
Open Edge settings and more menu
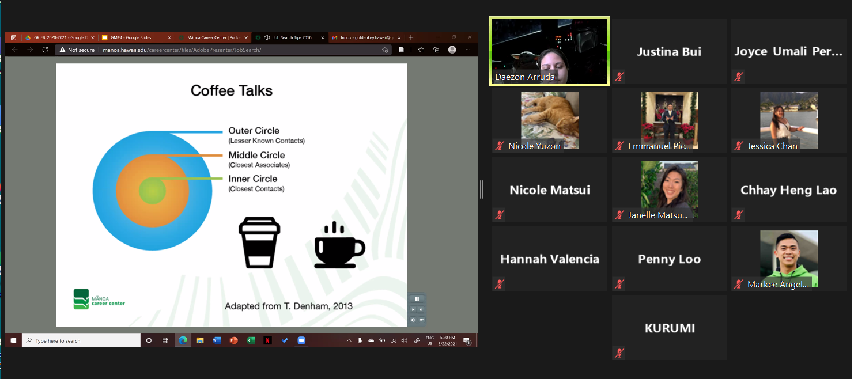coord(468,50)
